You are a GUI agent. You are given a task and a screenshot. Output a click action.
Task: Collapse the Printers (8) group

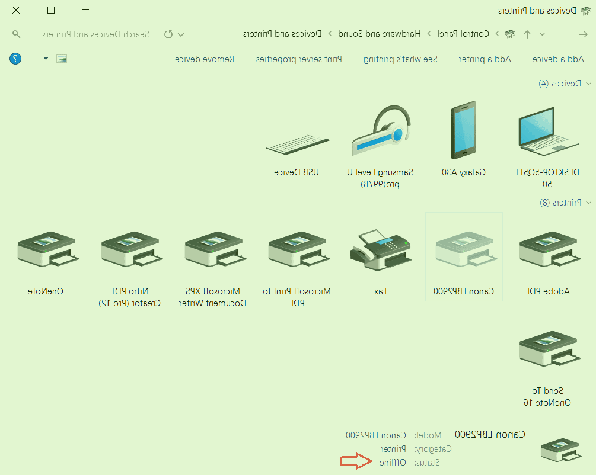588,203
